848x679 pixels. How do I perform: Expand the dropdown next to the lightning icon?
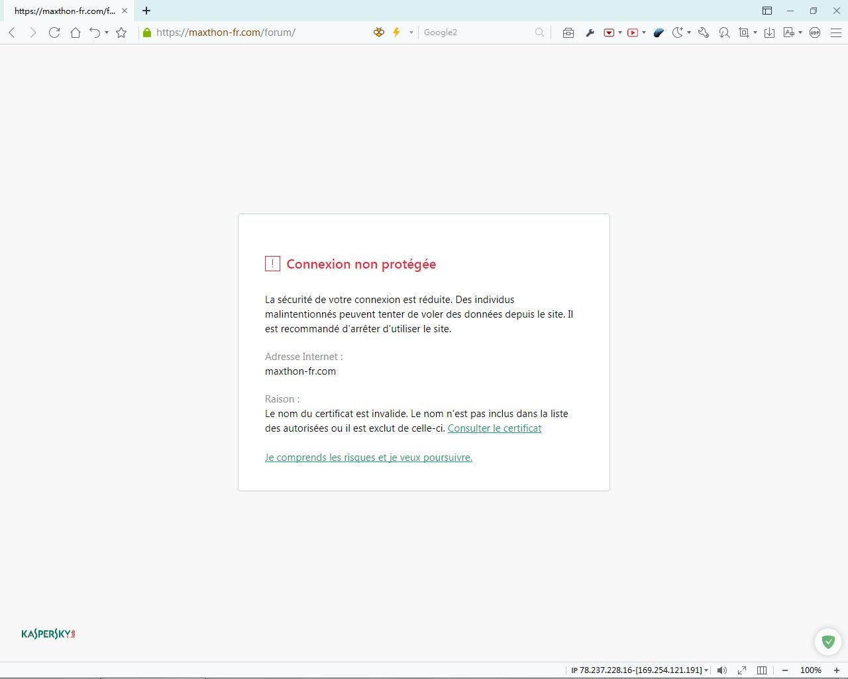point(411,32)
